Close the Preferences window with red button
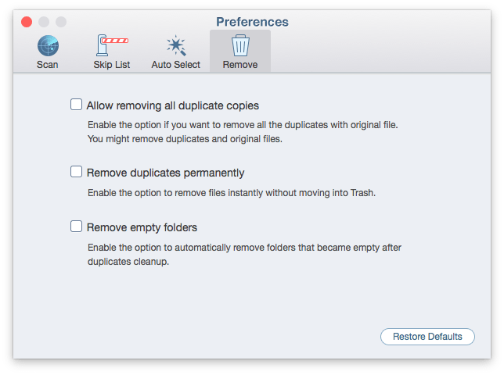Image resolution: width=504 pixels, height=375 pixels. pos(27,22)
